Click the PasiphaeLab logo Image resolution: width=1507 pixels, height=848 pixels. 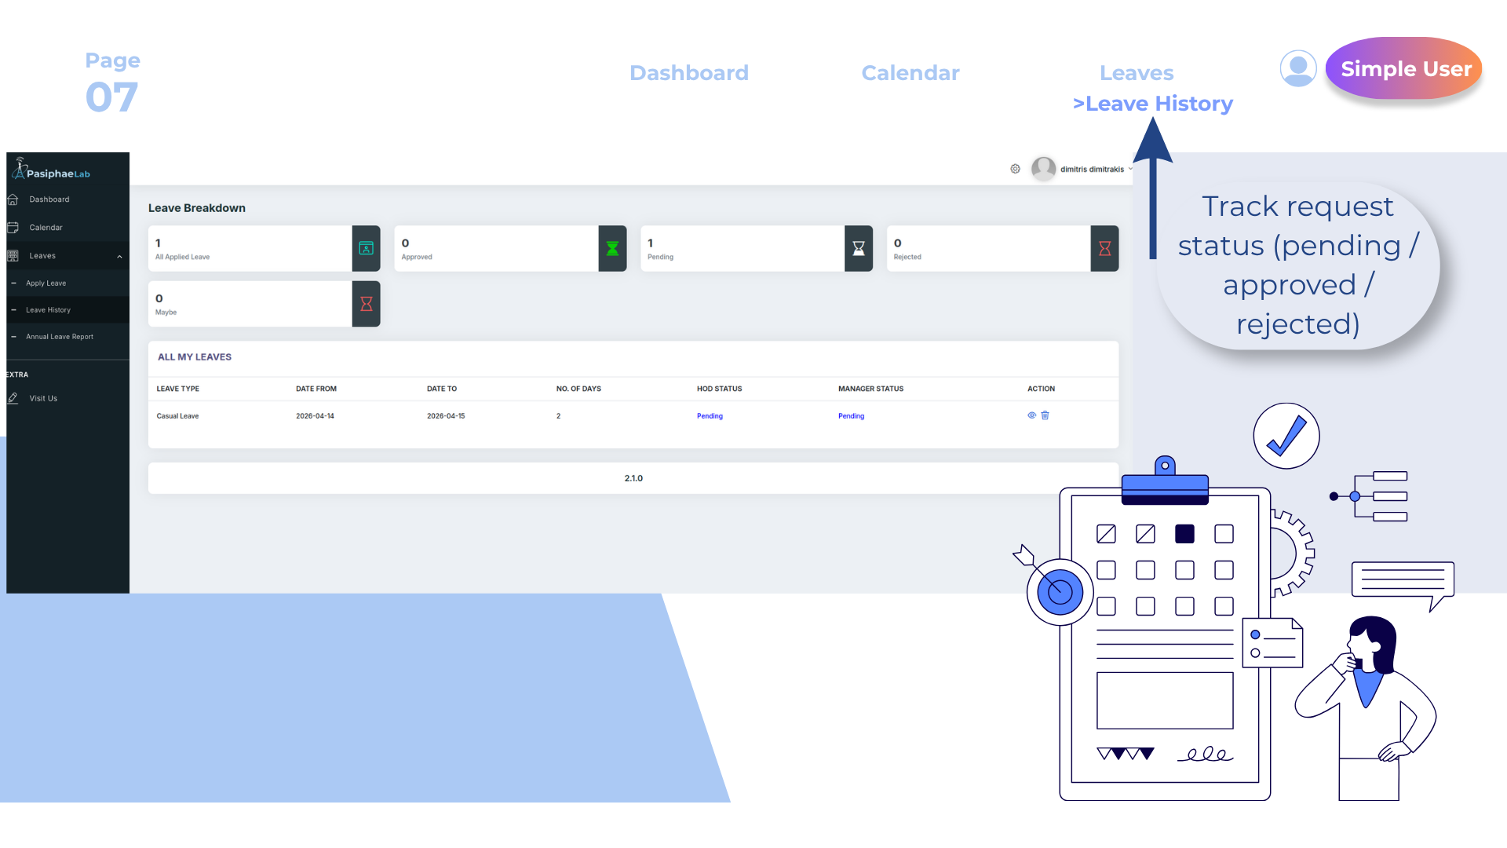pyautogui.click(x=52, y=168)
